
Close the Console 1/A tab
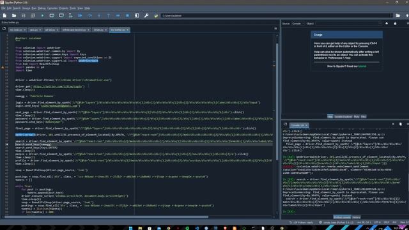[x=307, y=125]
